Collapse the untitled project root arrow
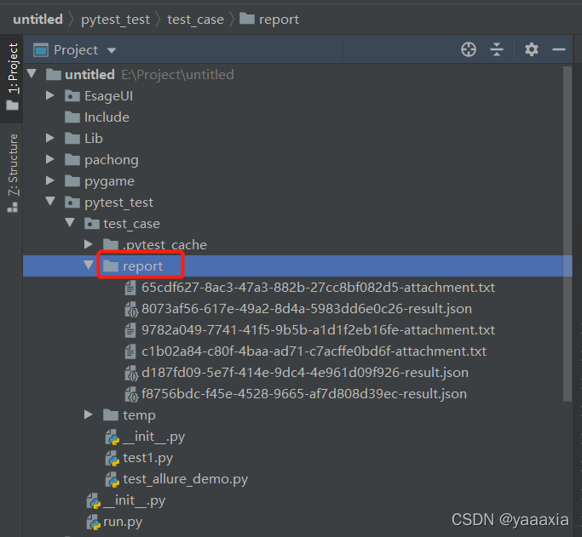 32,74
